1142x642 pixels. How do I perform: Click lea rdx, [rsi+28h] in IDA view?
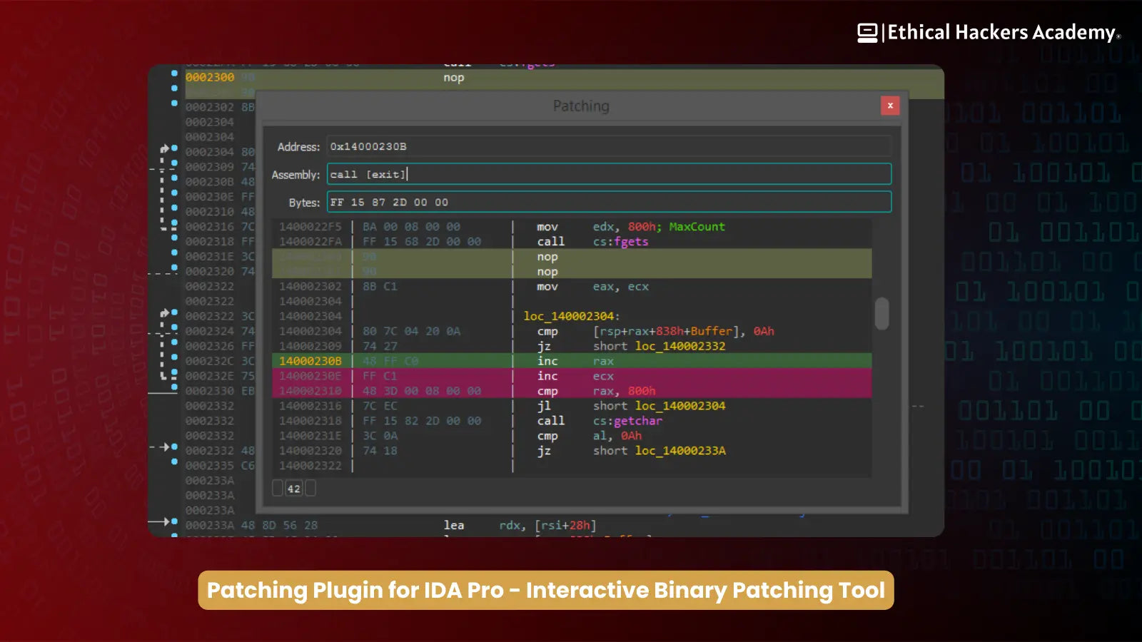(520, 525)
